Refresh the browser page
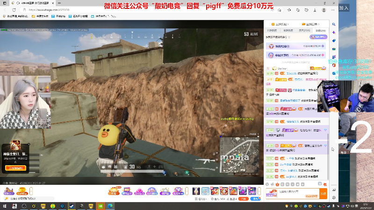This screenshot has width=374, height=210. pyautogui.click(x=14, y=10)
